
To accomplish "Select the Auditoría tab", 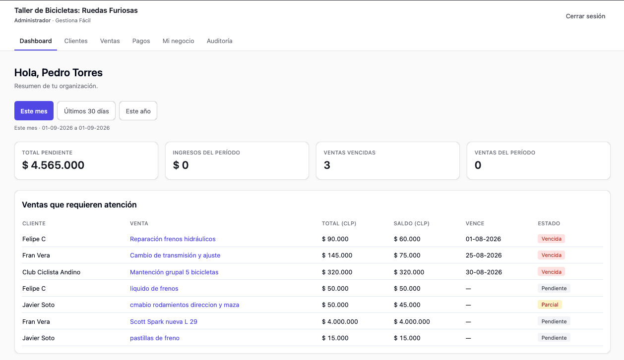I will click(220, 41).
